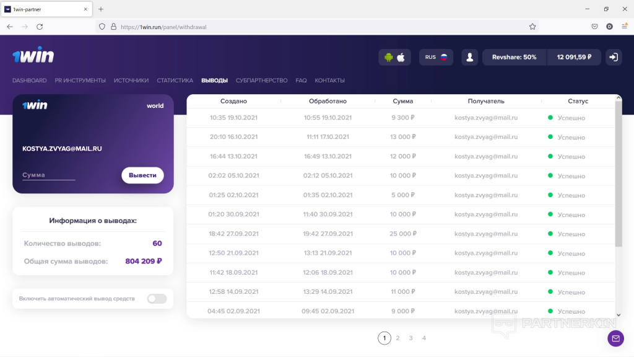The height and width of the screenshot is (357, 634).
Task: Click the 25 000 ₽ amount cell
Action: point(402,234)
